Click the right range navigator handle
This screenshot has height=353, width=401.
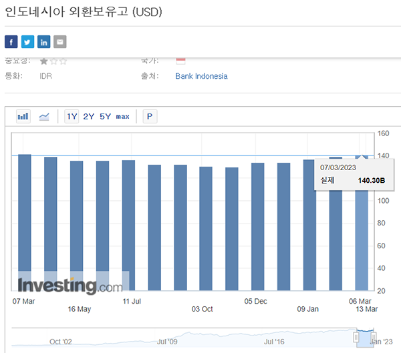click(x=374, y=336)
